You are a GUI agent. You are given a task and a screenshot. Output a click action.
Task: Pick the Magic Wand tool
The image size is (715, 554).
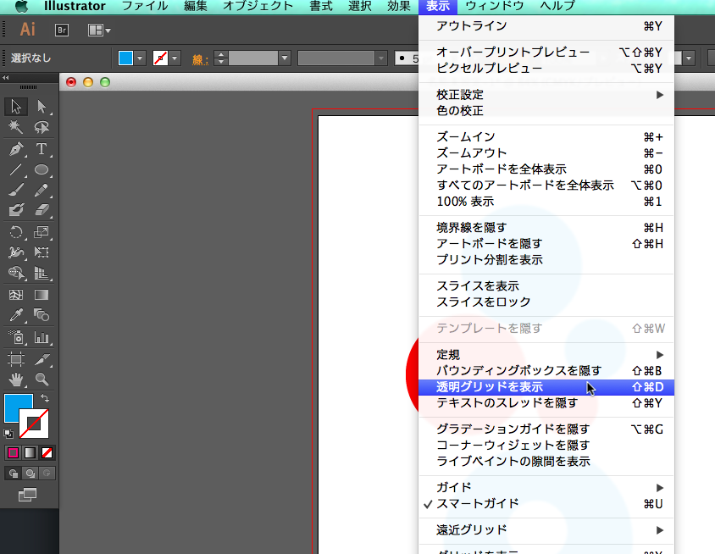(14, 127)
